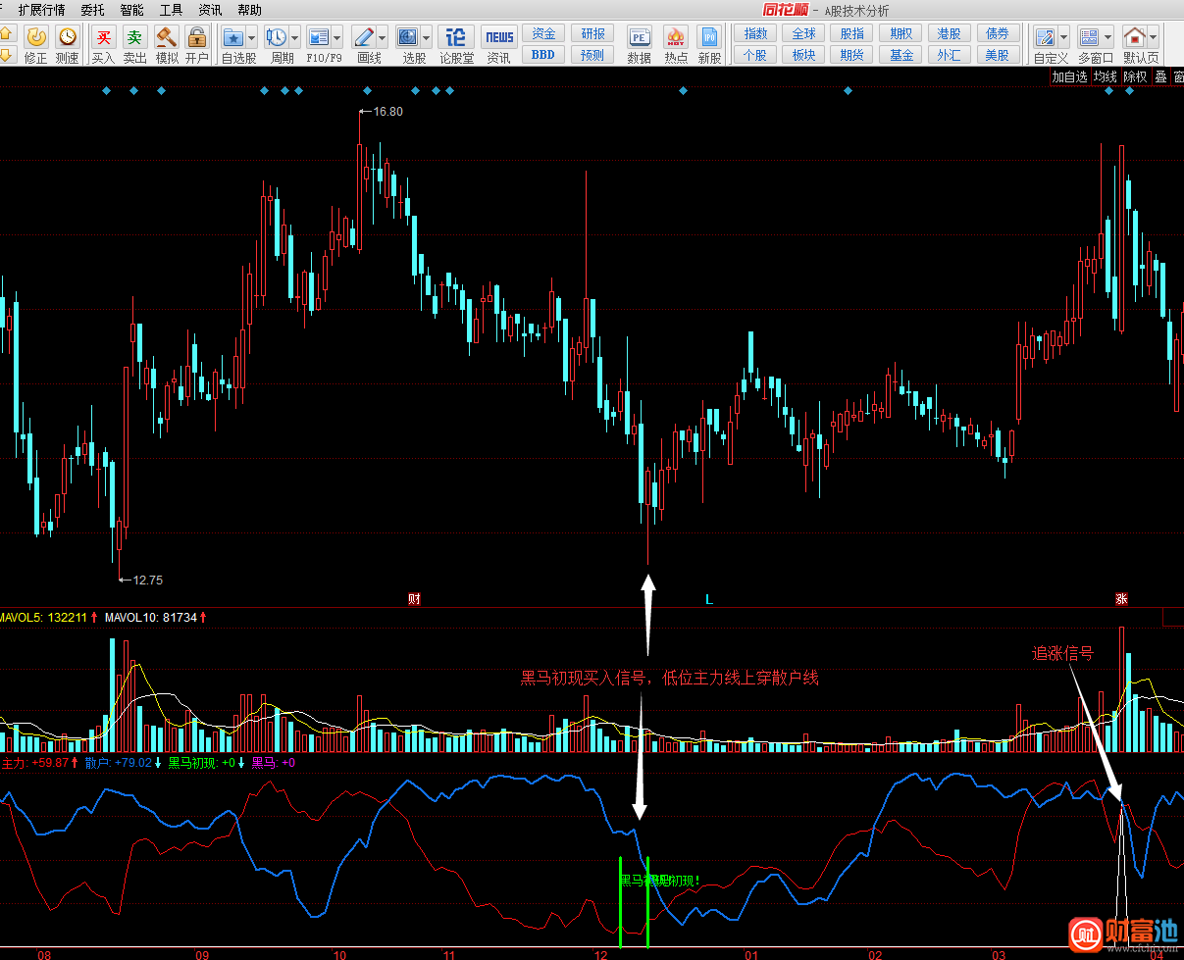This screenshot has height=960, width=1184.
Task: Open the 扩展行情 menu
Action: point(41,10)
